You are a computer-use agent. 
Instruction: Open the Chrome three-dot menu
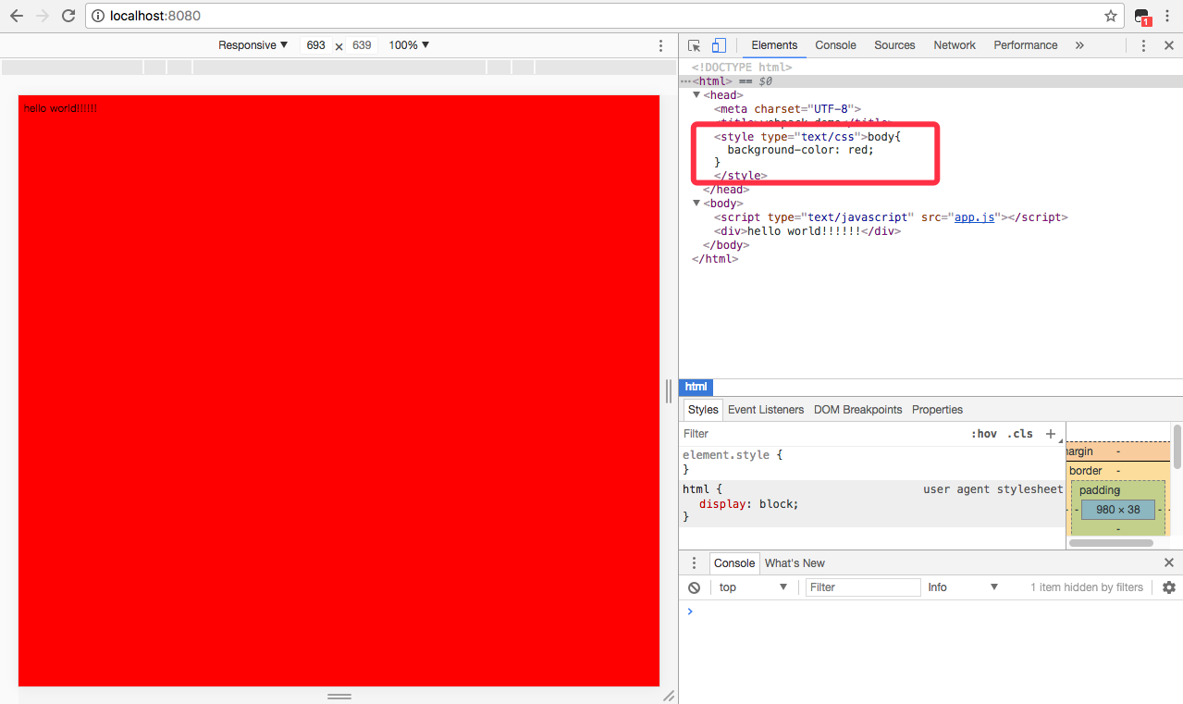pos(1169,16)
